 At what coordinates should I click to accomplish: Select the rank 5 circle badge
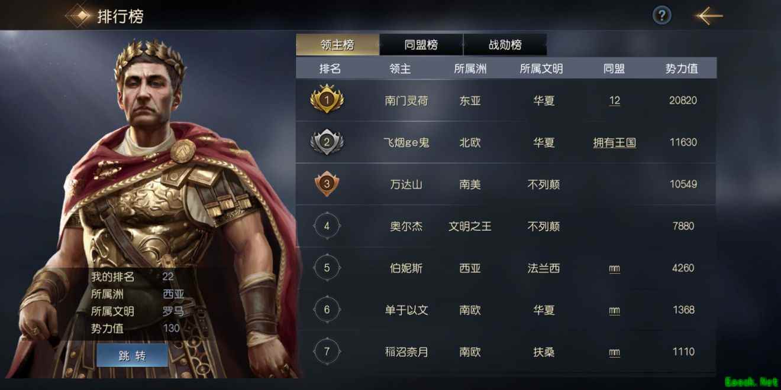327,268
